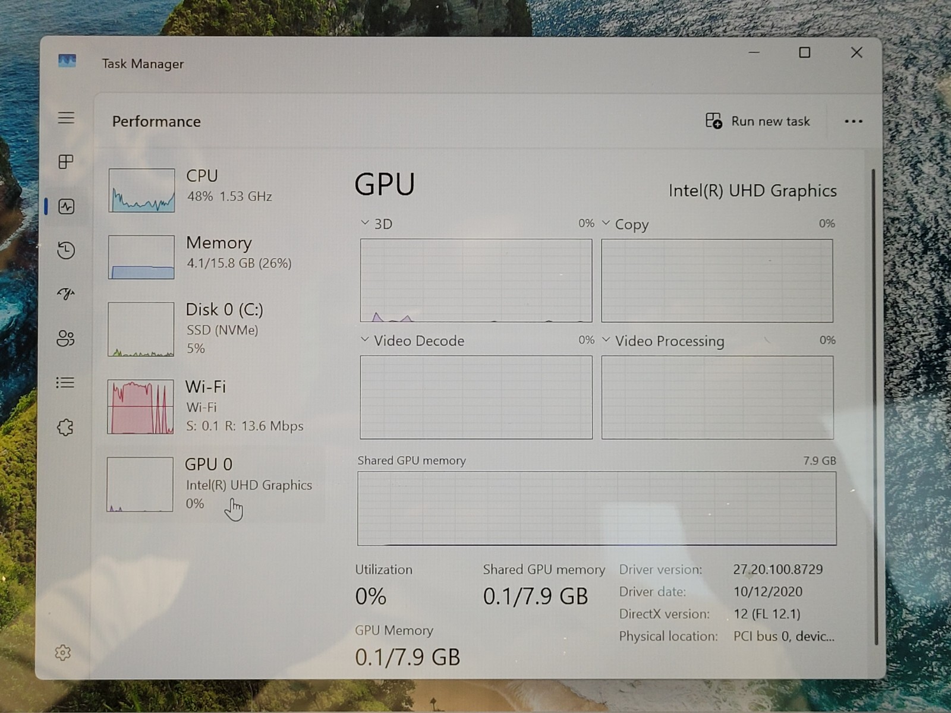
Task: Open Task Manager settings gear
Action: (62, 653)
